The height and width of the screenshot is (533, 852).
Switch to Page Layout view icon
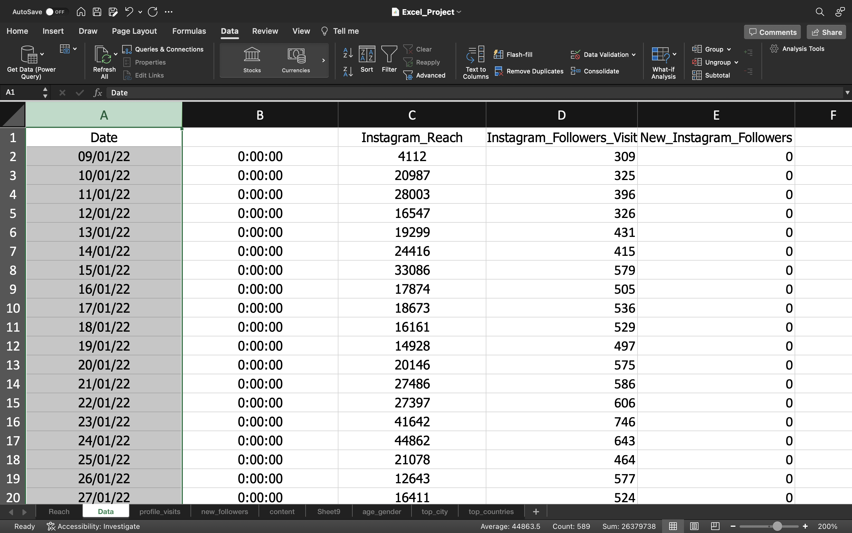(694, 526)
